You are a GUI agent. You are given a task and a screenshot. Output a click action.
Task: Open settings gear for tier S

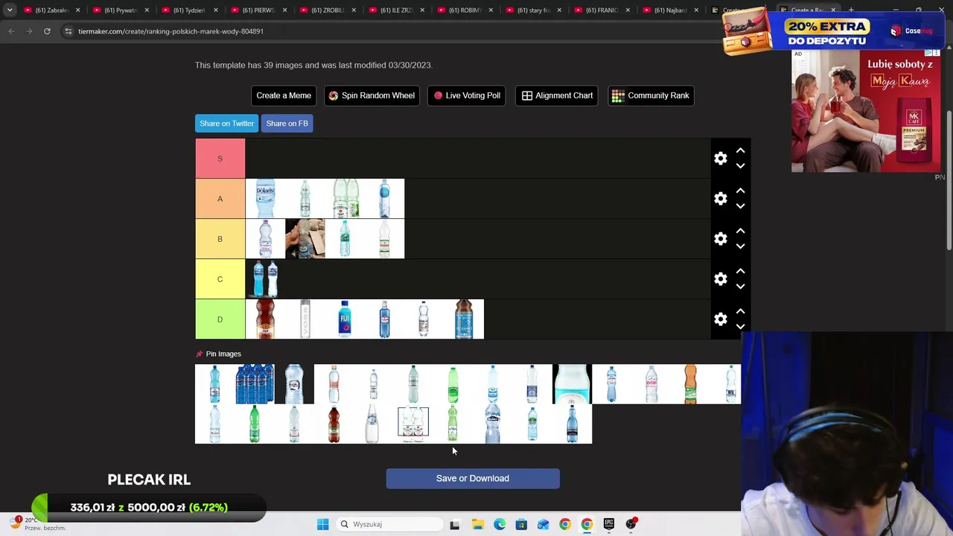720,159
